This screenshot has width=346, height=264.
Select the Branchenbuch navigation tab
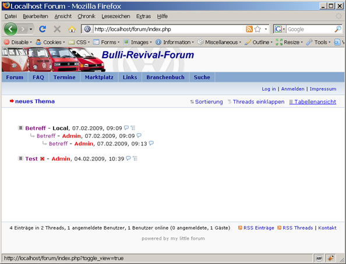[x=165, y=77]
